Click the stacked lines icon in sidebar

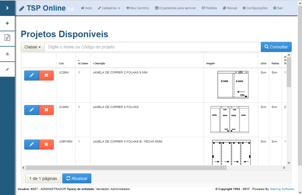click(x=7, y=54)
